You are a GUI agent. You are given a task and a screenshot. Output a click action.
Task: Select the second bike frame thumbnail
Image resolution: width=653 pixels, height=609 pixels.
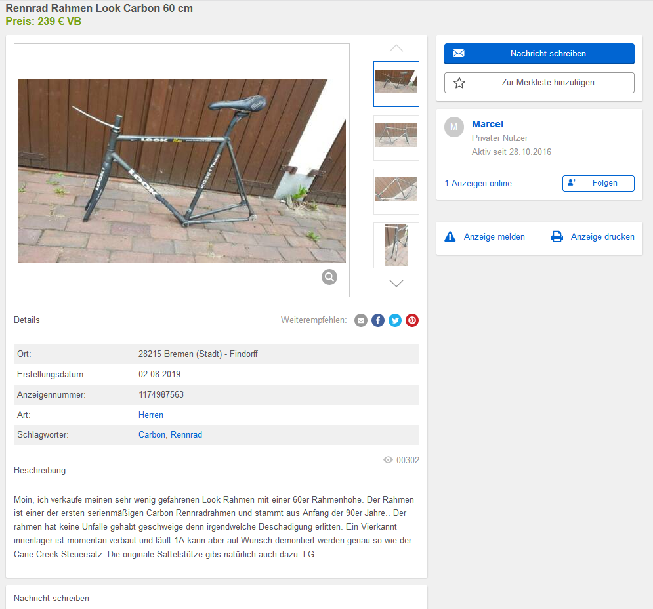tap(396, 137)
